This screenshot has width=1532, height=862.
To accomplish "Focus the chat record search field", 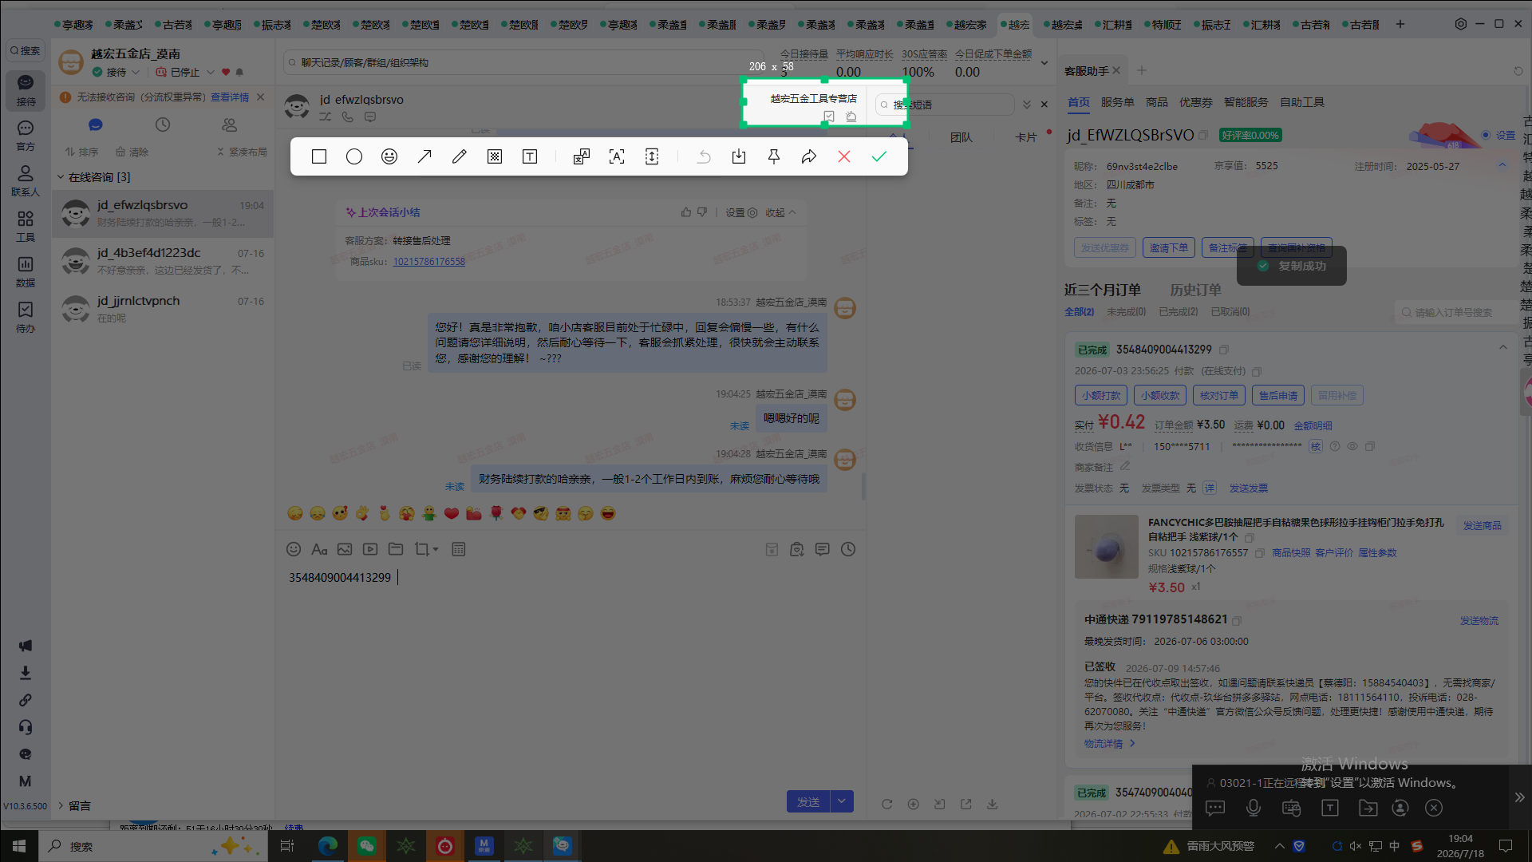I will pos(523,62).
